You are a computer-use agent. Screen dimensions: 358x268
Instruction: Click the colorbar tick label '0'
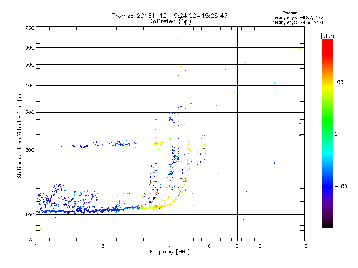coord(336,134)
